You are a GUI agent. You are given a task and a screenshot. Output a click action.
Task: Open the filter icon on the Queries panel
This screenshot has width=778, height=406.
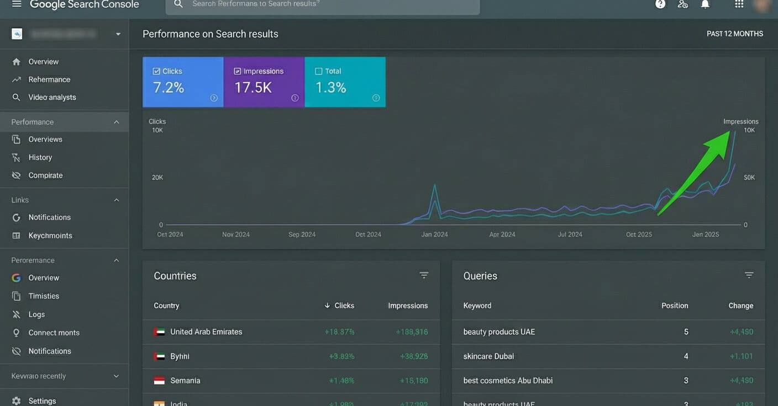point(749,274)
